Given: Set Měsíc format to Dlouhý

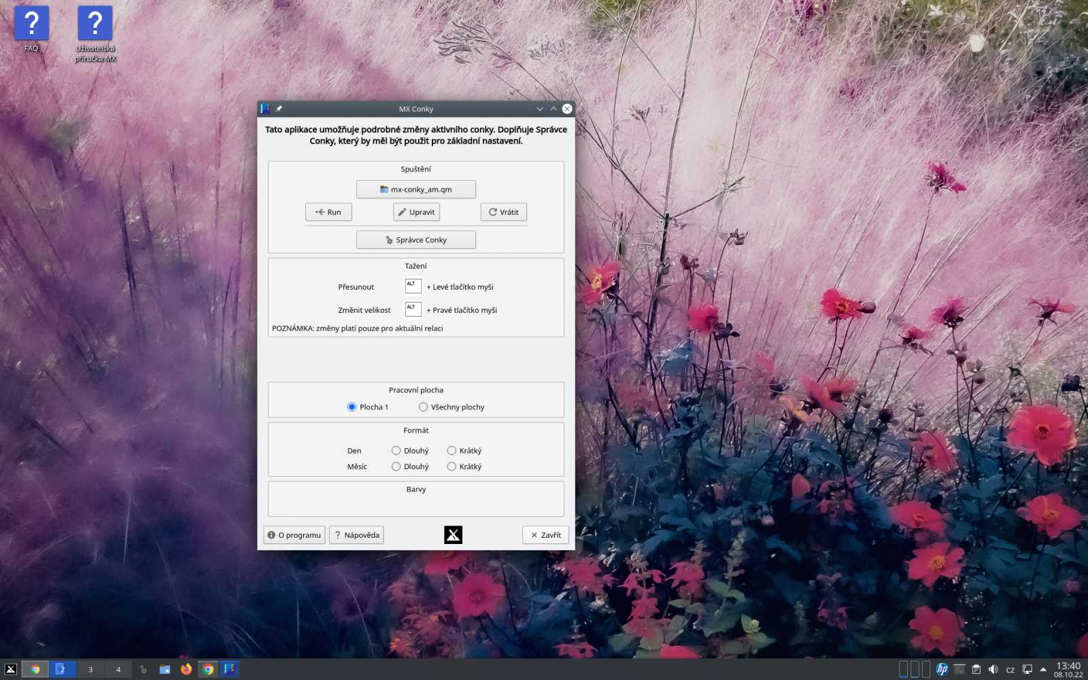Looking at the screenshot, I should [x=396, y=466].
